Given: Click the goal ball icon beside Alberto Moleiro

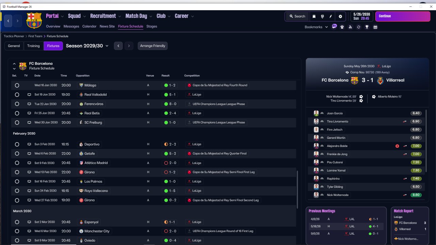Looking at the screenshot, I should click(374, 97).
